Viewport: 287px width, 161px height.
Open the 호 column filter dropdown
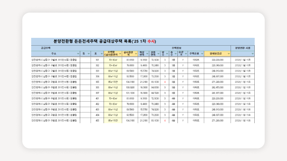(x=101, y=54)
